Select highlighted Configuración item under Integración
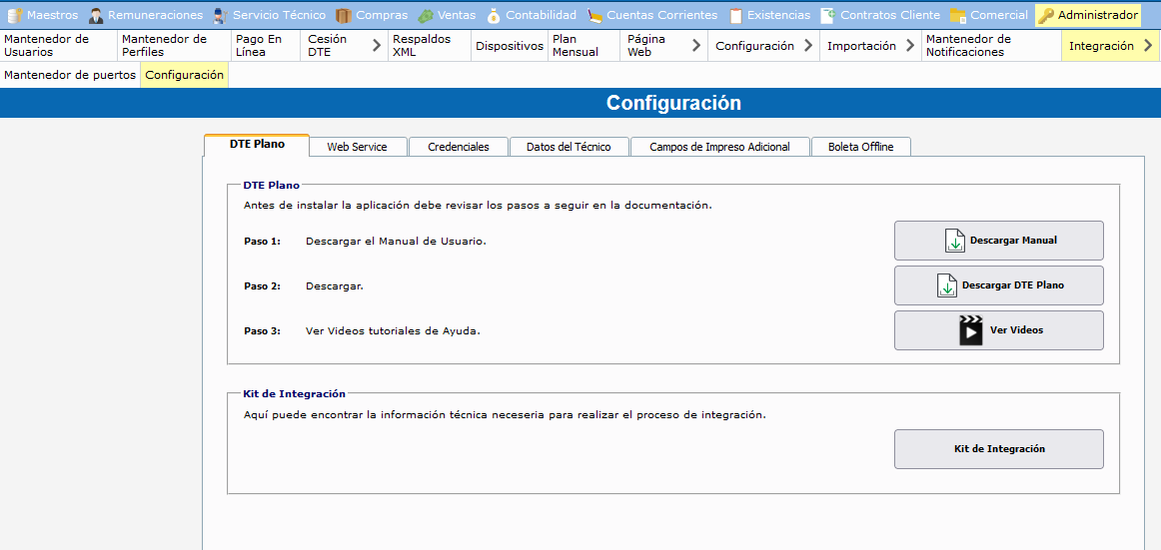The image size is (1161, 550). pyautogui.click(x=185, y=75)
